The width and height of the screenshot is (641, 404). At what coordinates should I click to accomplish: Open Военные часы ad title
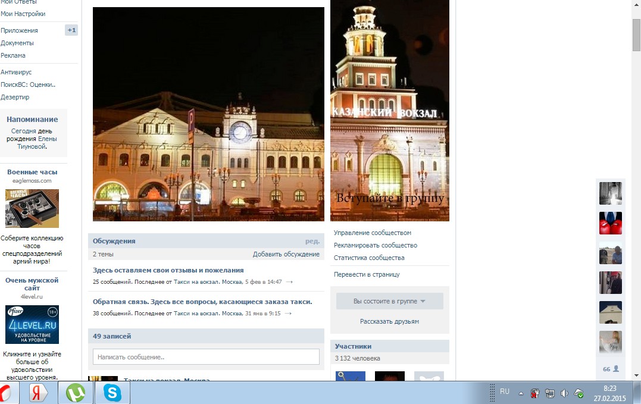point(32,172)
